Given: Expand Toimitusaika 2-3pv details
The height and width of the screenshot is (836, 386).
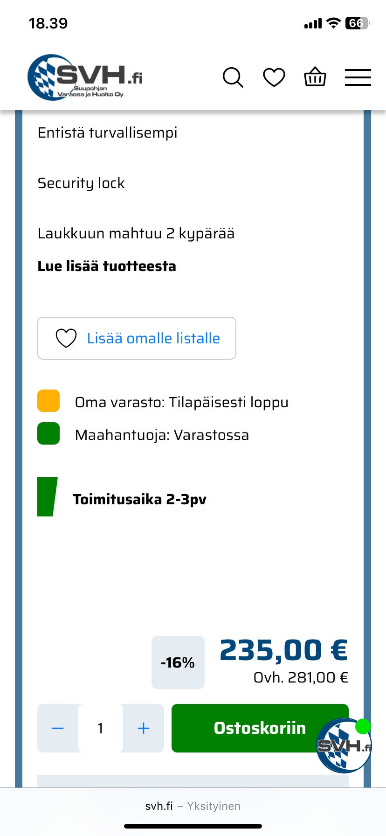Looking at the screenshot, I should [140, 499].
